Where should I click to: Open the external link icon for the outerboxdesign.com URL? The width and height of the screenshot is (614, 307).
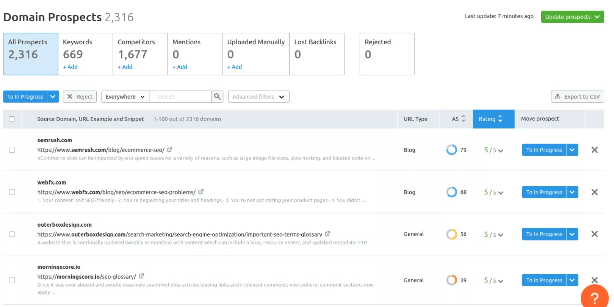pos(327,234)
